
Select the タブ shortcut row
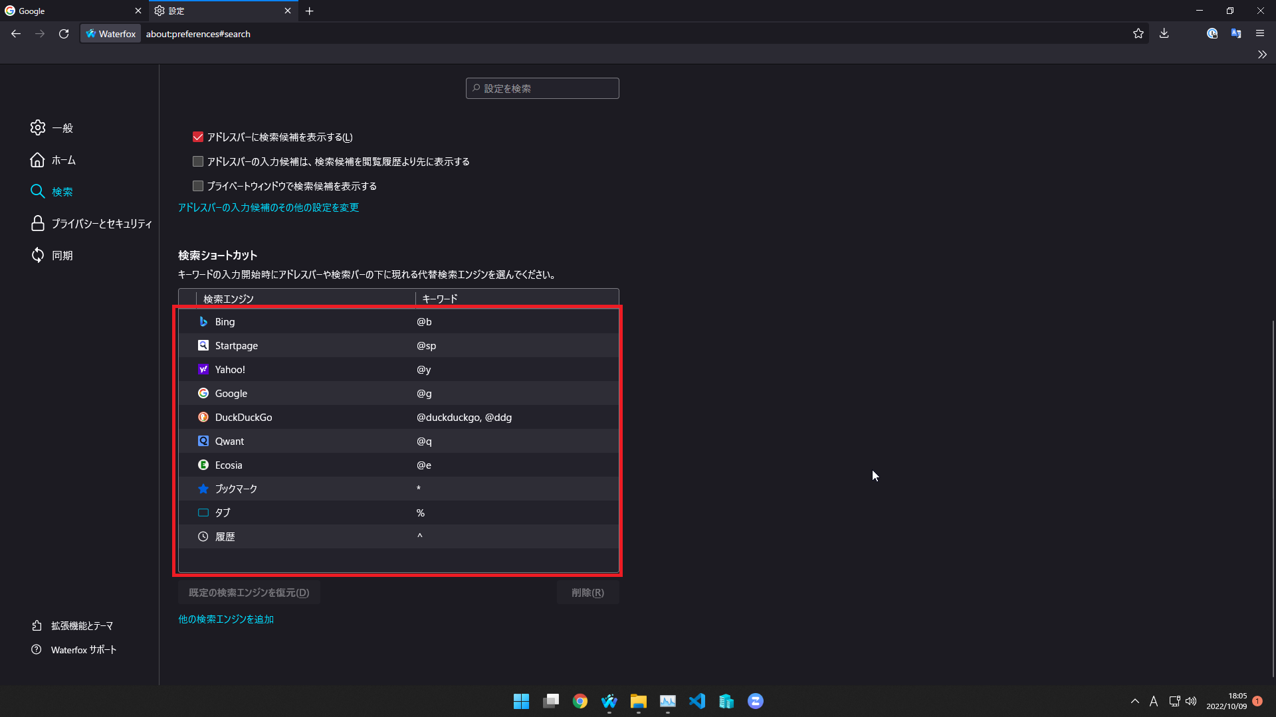tap(399, 513)
